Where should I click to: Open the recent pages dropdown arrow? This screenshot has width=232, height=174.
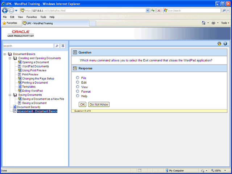coord(16,11)
